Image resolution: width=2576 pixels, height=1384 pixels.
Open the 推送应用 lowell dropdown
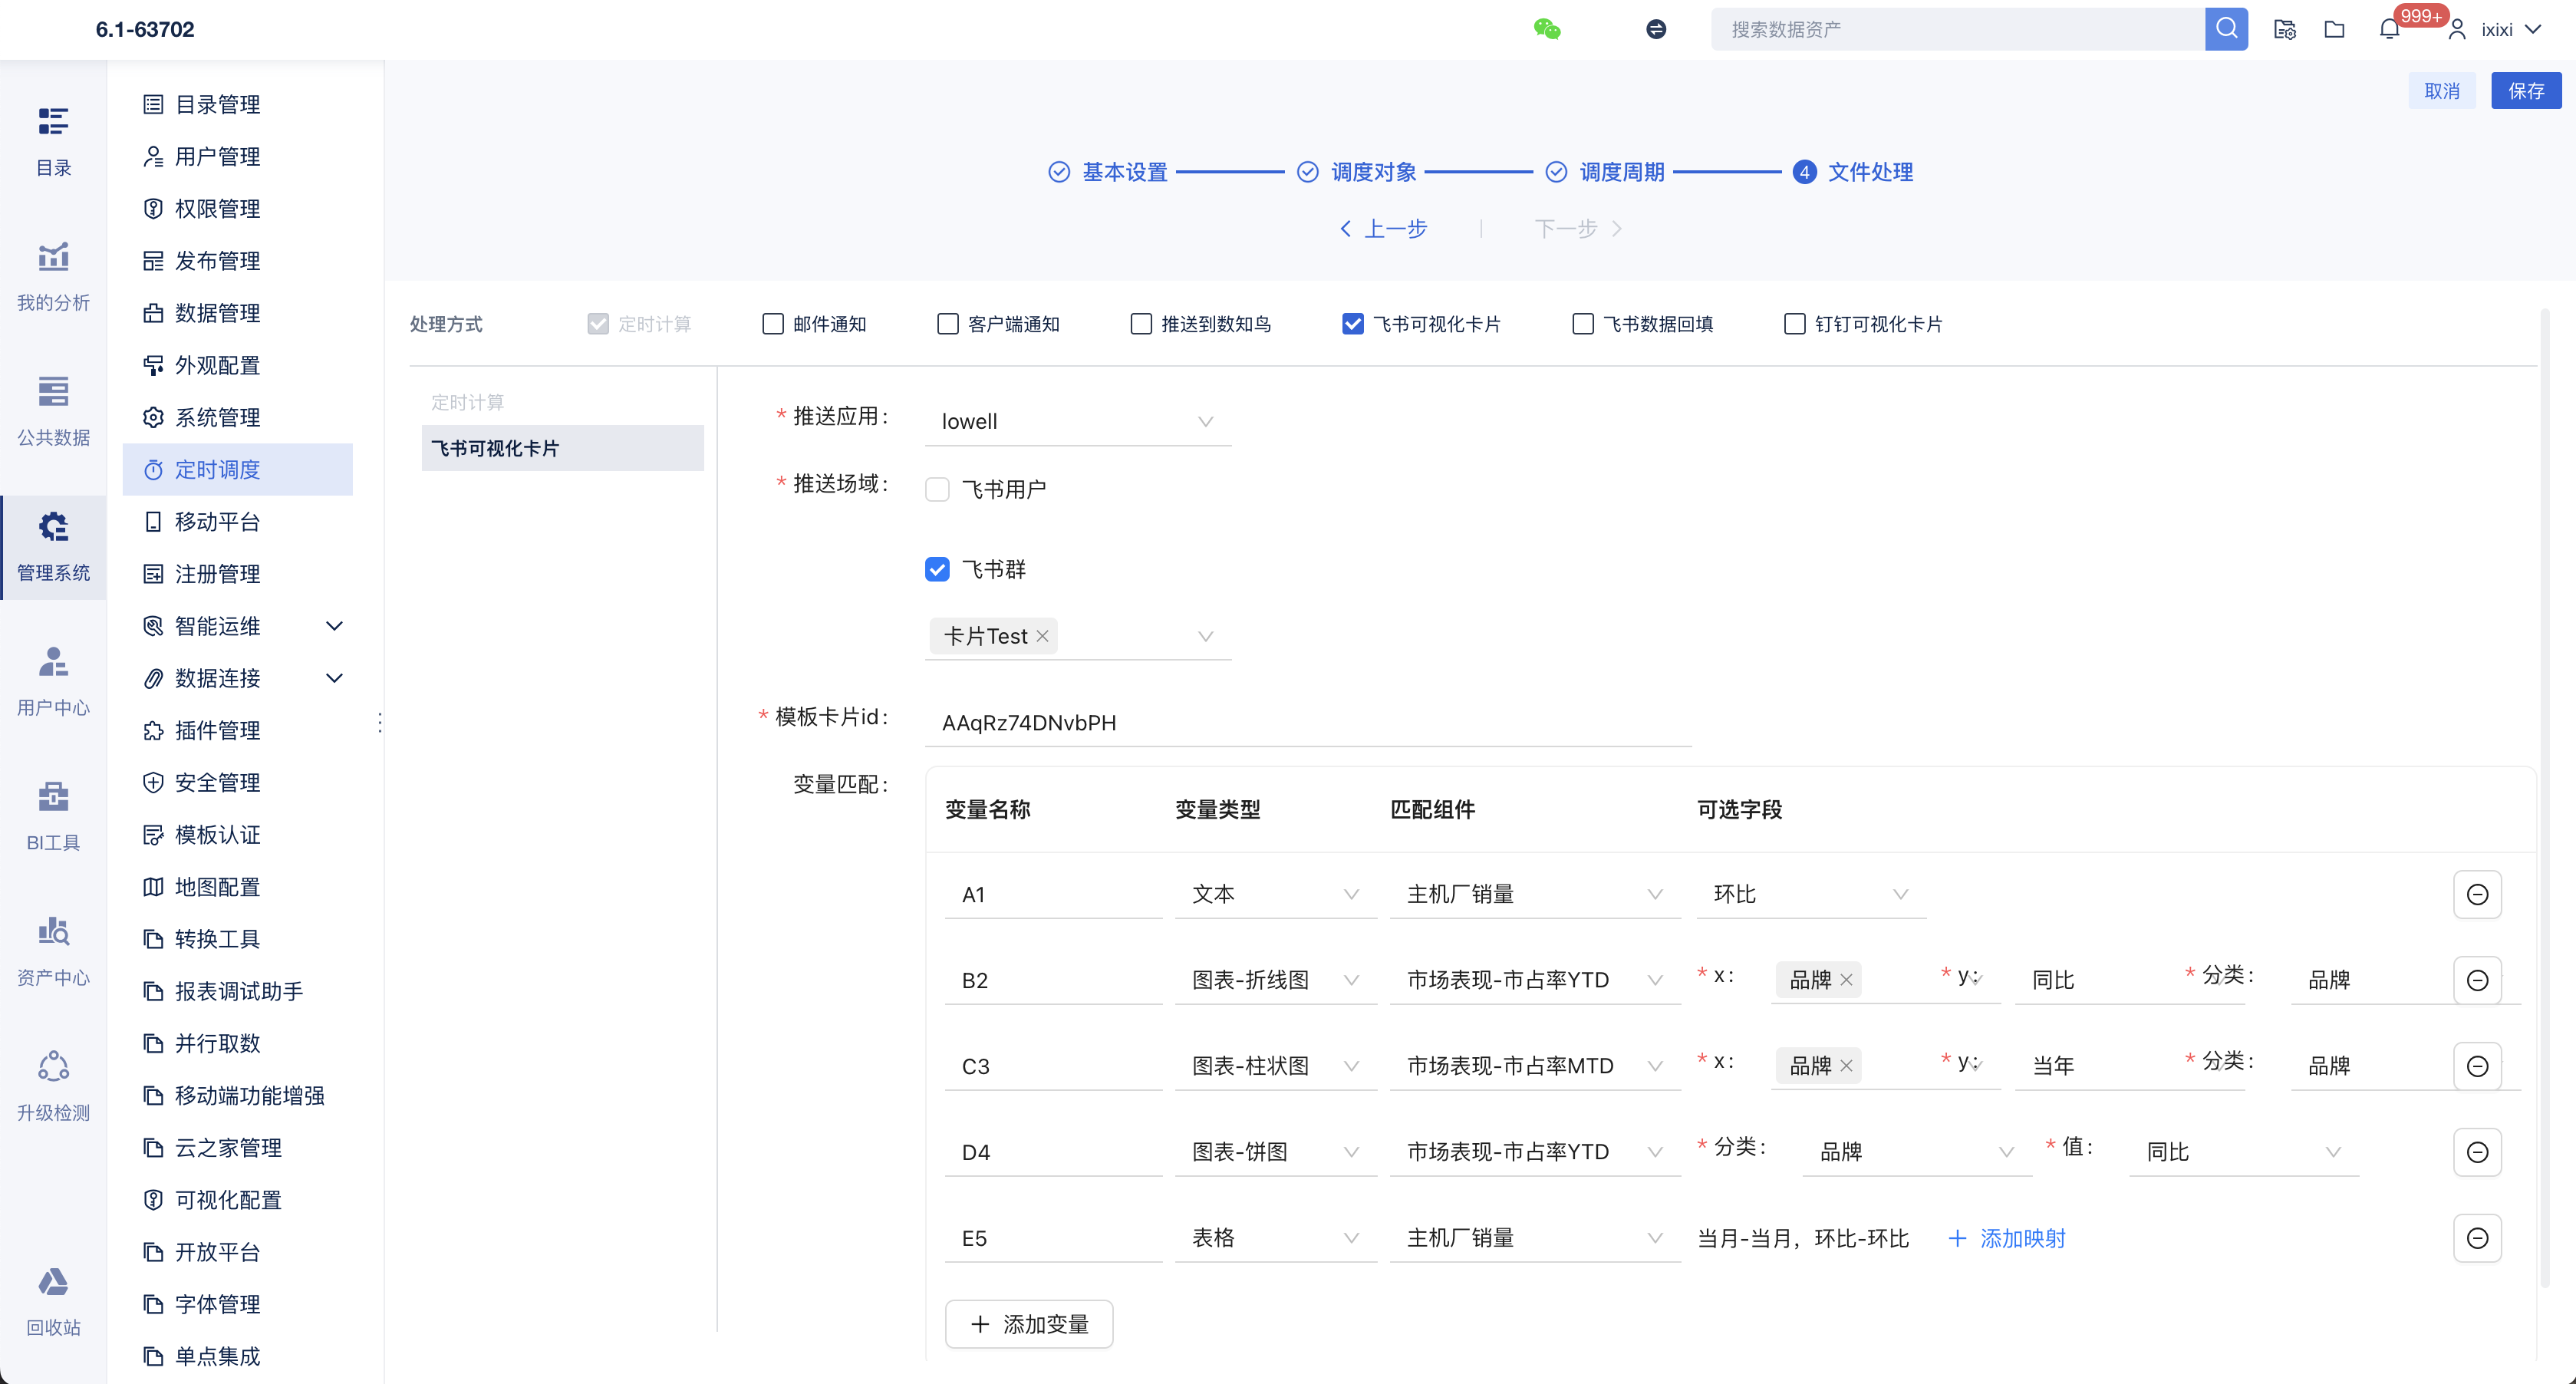pyautogui.click(x=1077, y=421)
